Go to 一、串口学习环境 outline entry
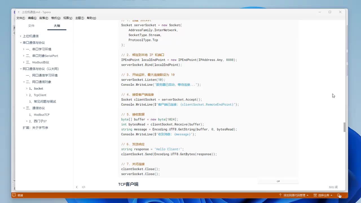The width and height of the screenshot is (361, 203). click(39, 49)
